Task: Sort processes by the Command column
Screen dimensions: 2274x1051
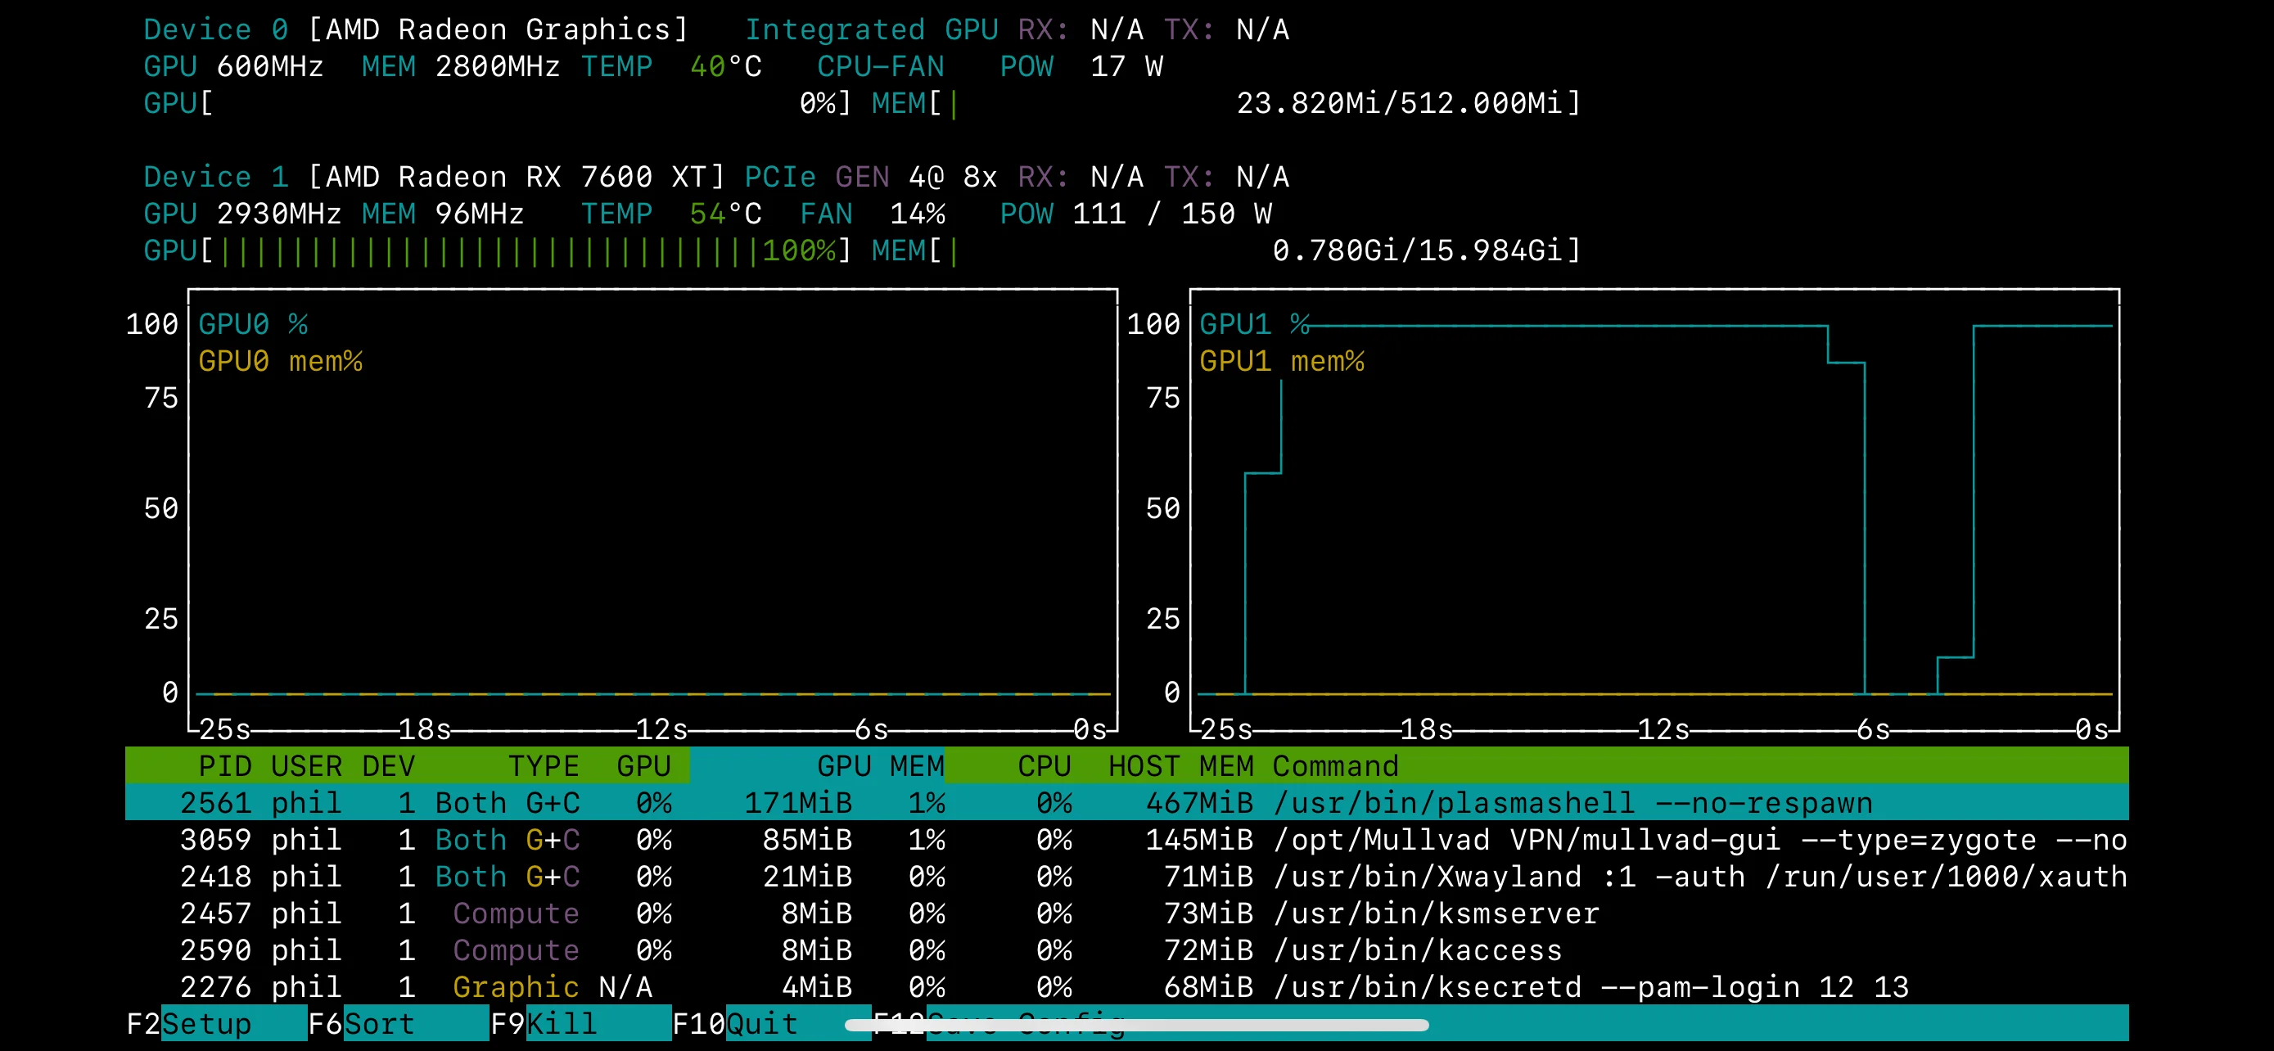Action: point(1336,765)
